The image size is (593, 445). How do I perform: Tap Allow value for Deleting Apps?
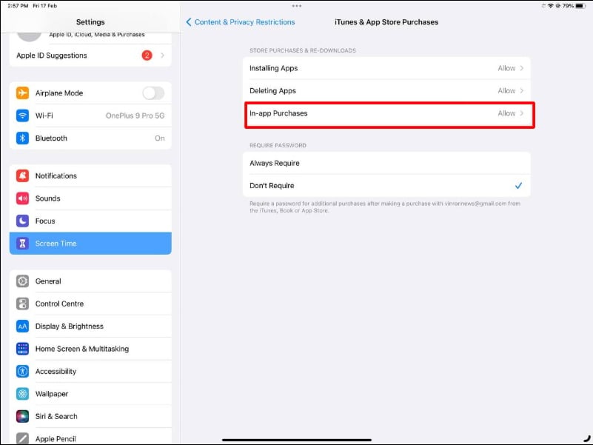tap(506, 90)
